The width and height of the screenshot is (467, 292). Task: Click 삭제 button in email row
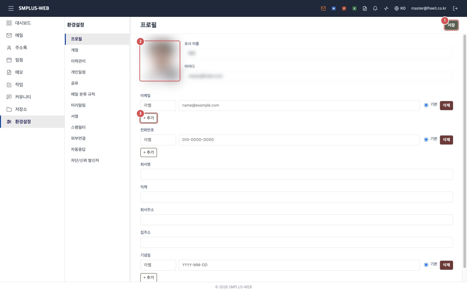point(446,105)
